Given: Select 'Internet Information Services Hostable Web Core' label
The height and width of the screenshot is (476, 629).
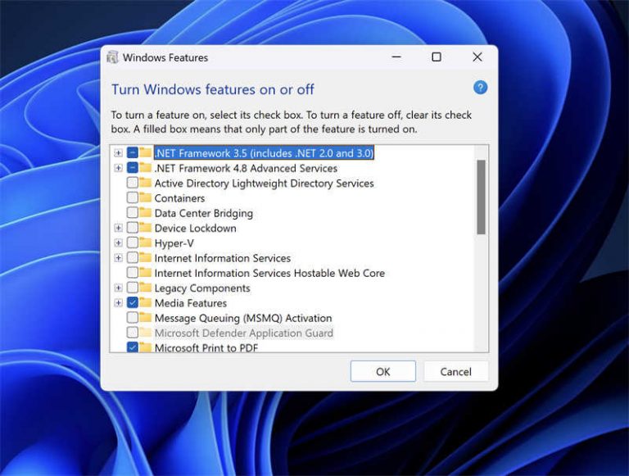Looking at the screenshot, I should coord(269,273).
